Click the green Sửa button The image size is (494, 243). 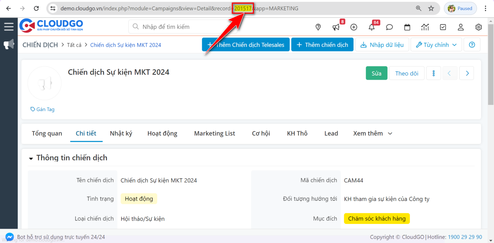[376, 73]
